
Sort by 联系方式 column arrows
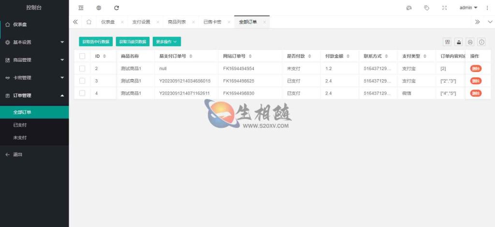[x=386, y=56]
